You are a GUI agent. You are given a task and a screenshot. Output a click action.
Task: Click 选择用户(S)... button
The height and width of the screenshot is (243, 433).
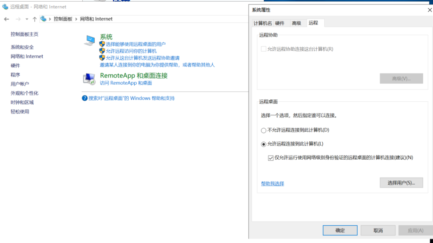[x=401, y=183]
